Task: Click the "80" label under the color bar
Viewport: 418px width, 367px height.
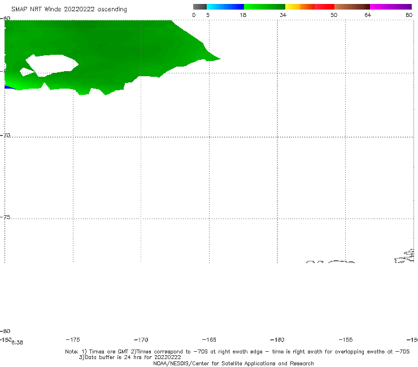Action: [x=409, y=15]
